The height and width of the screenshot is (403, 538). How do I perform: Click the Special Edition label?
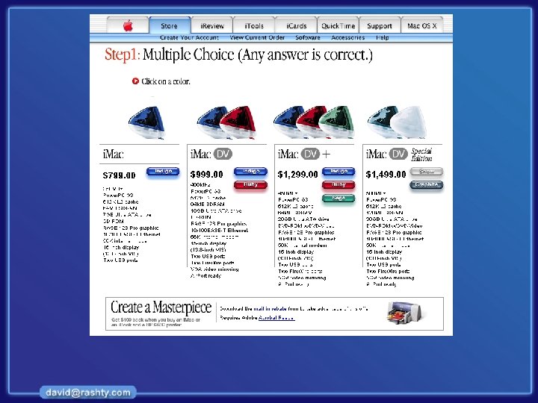point(421,154)
